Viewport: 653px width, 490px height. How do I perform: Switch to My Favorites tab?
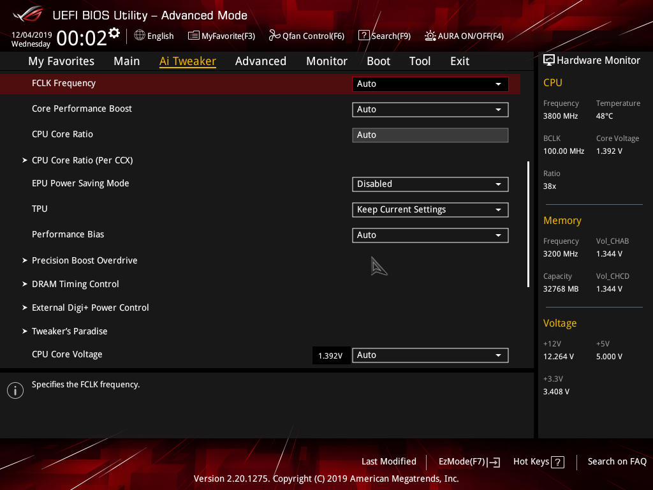click(61, 61)
